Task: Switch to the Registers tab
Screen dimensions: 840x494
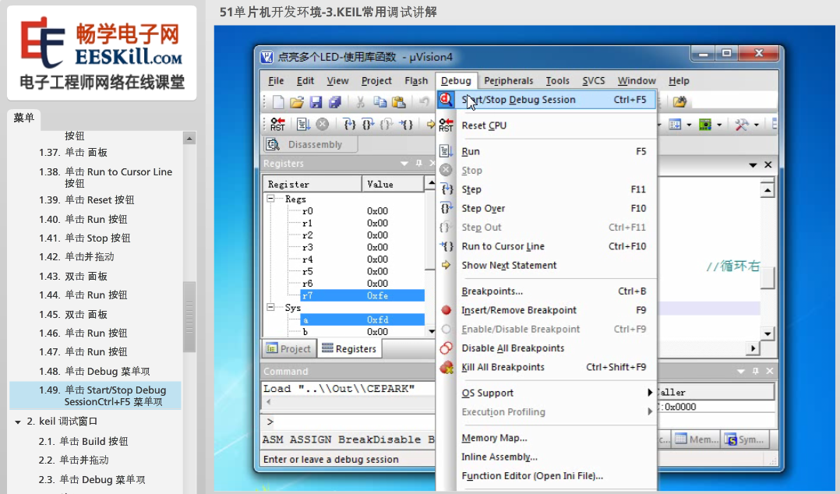Action: pos(349,349)
